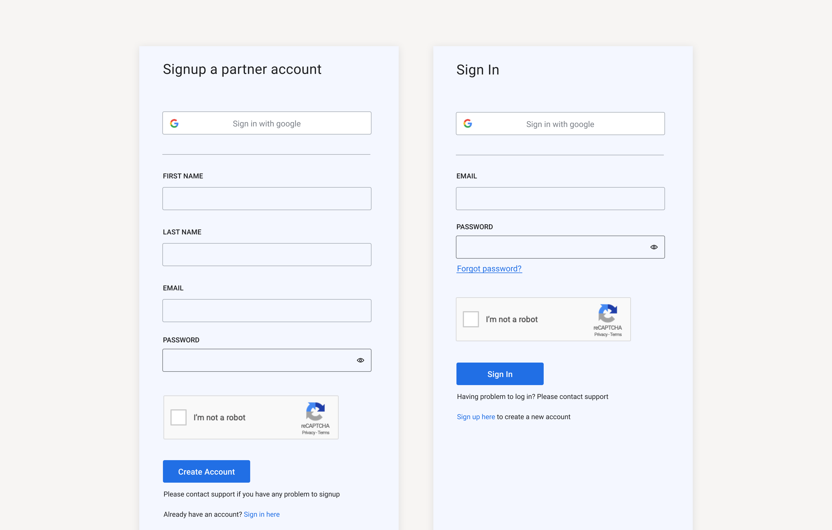Focus the First Name input field

[x=267, y=199]
